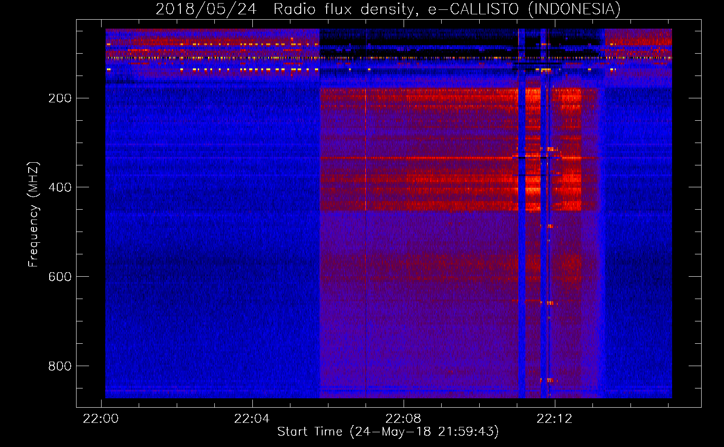
Task: Click the "Start Time (24-May-18 21:59:43)" label
Action: click(388, 432)
